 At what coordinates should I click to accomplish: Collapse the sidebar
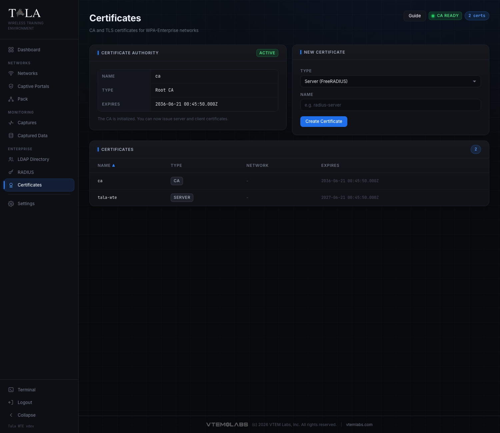39,415
